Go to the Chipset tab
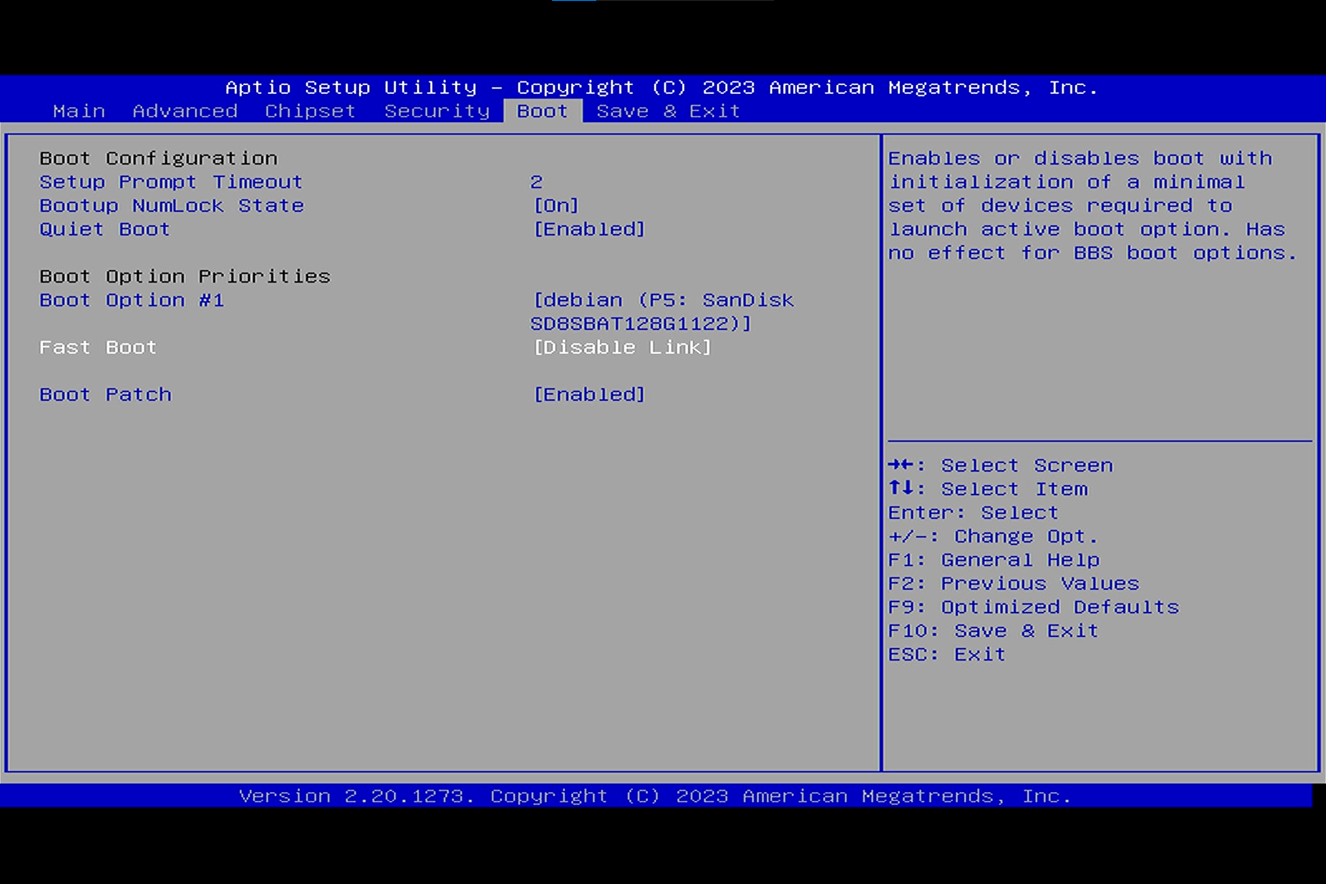Image resolution: width=1326 pixels, height=884 pixels. click(x=310, y=111)
